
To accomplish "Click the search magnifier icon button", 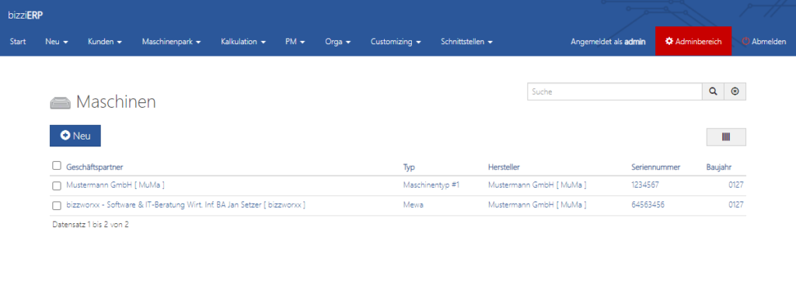I will point(713,91).
